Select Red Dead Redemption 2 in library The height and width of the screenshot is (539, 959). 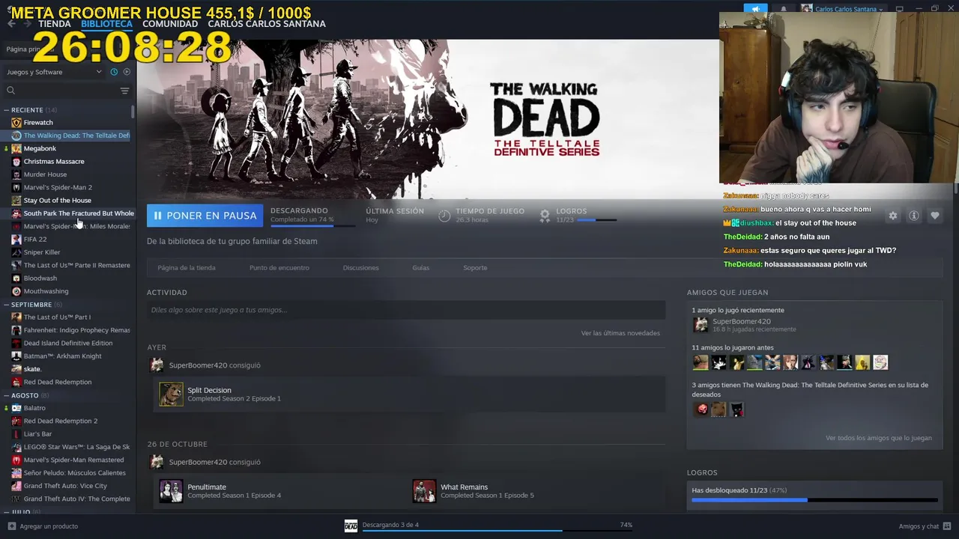click(61, 421)
